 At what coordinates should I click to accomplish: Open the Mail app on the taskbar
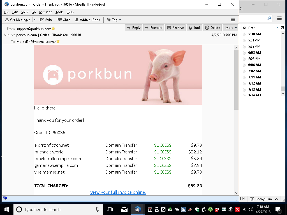(124, 209)
